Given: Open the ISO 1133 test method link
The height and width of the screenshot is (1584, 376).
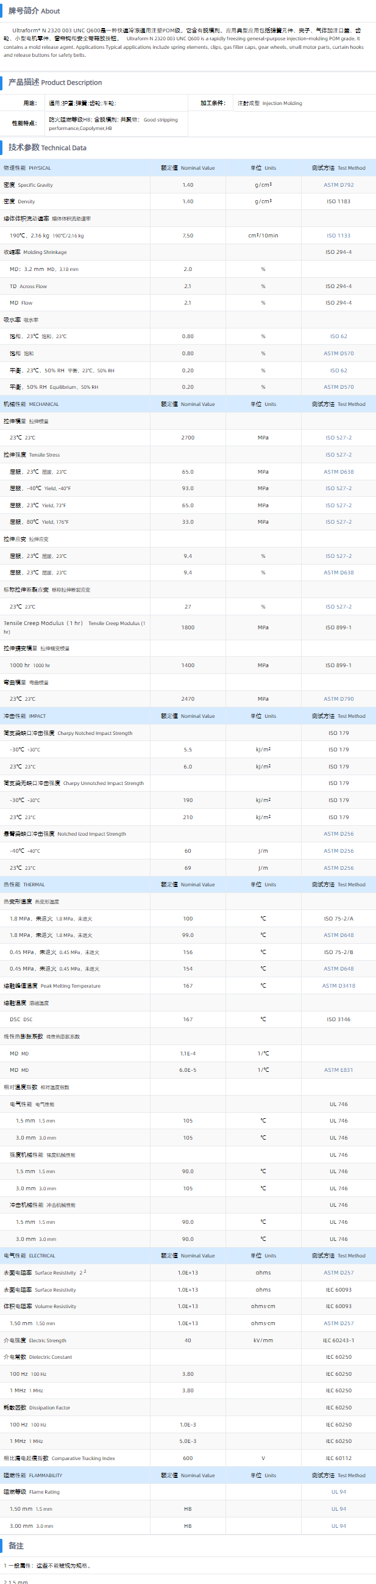Looking at the screenshot, I should click(339, 236).
